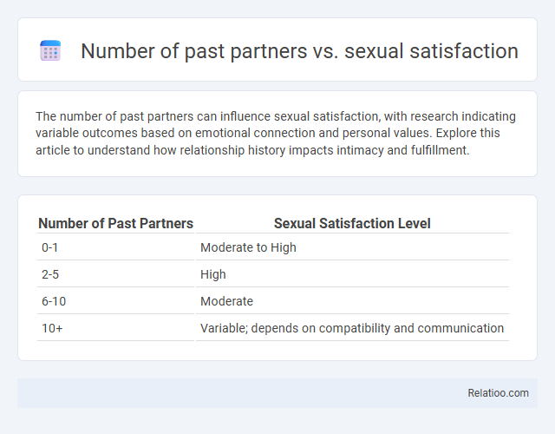Click the table calendar icon beside the title
This screenshot has width=555, height=434.
tap(50, 50)
